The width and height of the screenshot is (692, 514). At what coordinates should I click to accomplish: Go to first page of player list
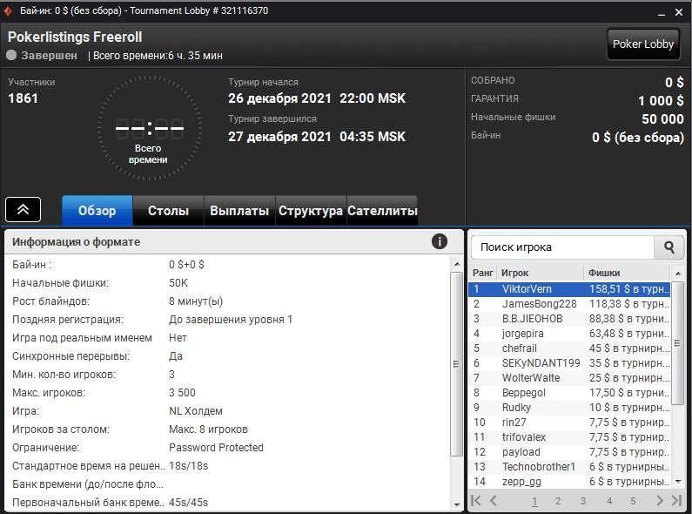476,500
